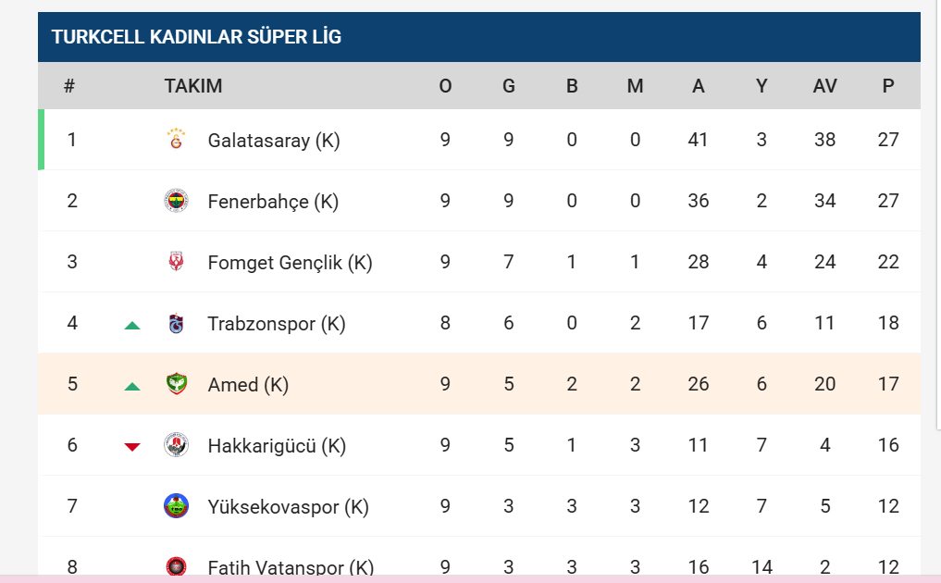Open Fenerbahçe (K) team link
The image size is (941, 583).
pos(273,202)
